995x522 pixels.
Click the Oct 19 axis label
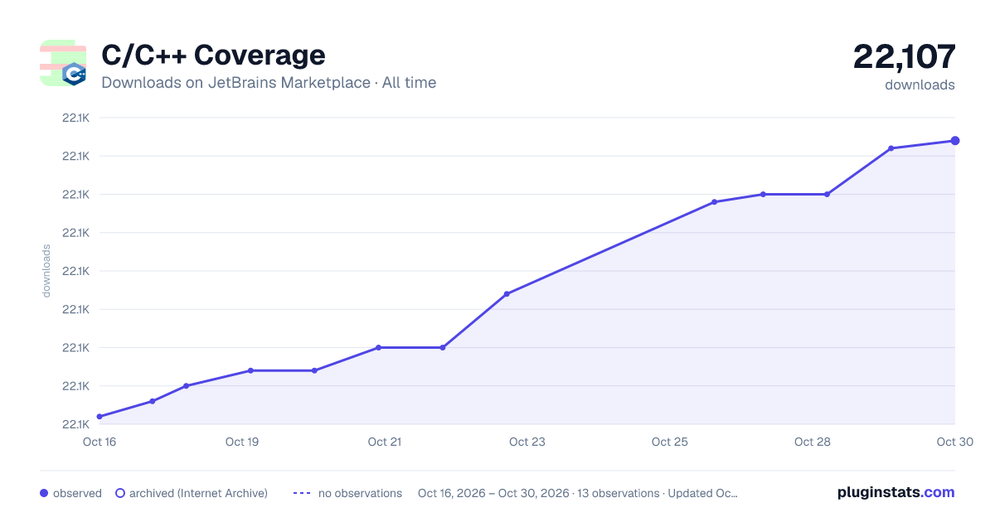point(242,442)
